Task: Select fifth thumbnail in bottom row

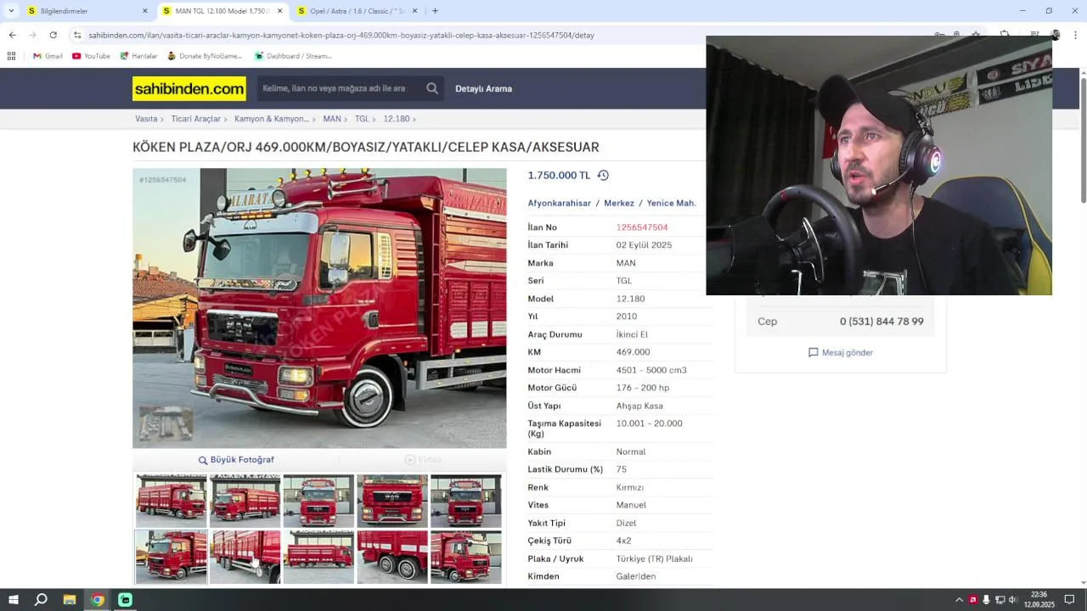Action: point(466,557)
